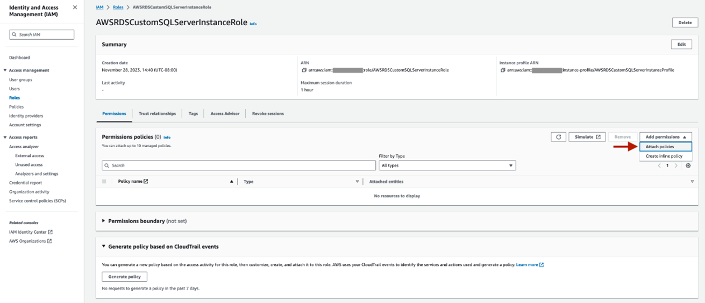Collapse Generate policy based on CloudTrail events
Screen dimensions: 705x303
(x=104, y=247)
